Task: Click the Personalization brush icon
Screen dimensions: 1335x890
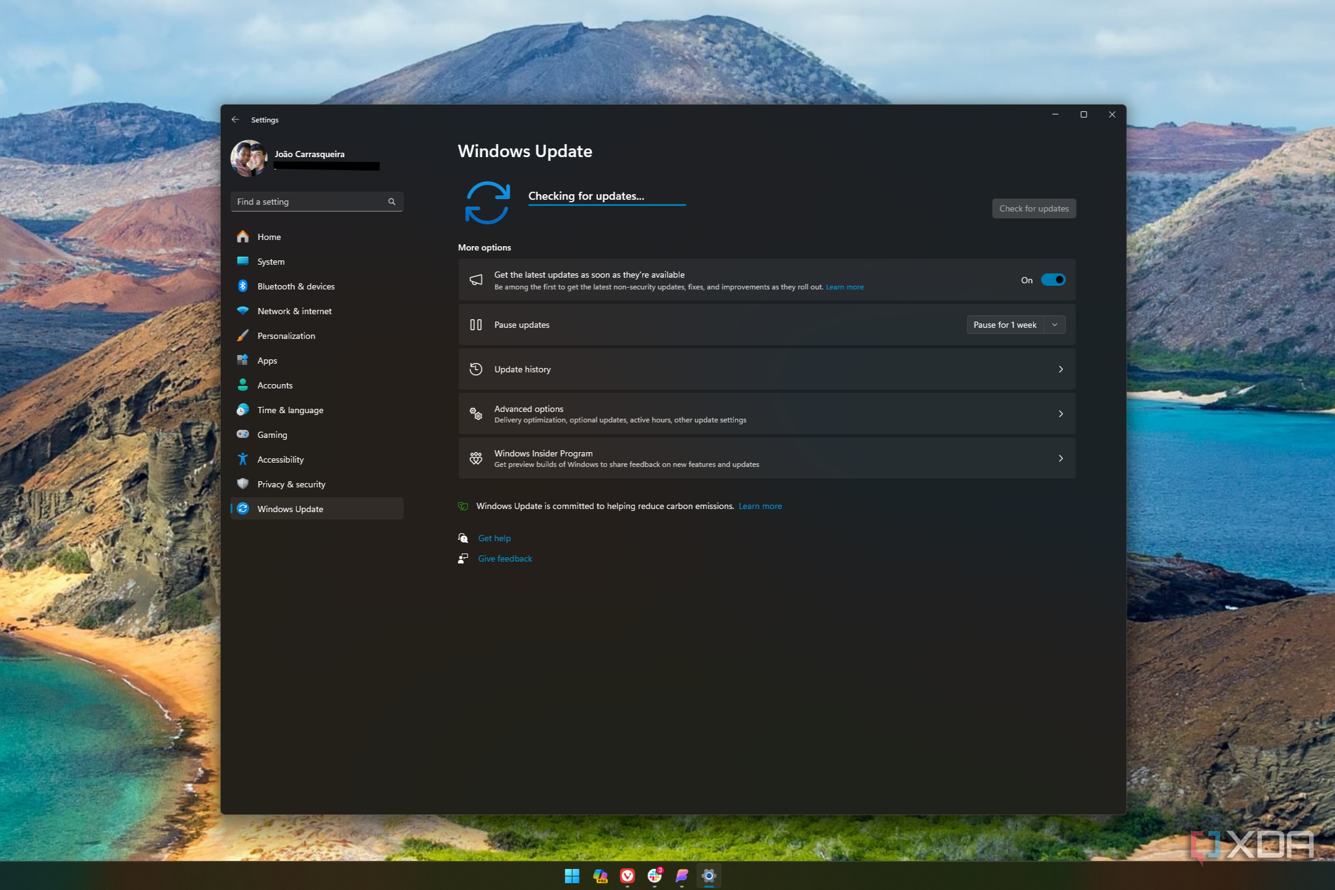Action: 244,335
